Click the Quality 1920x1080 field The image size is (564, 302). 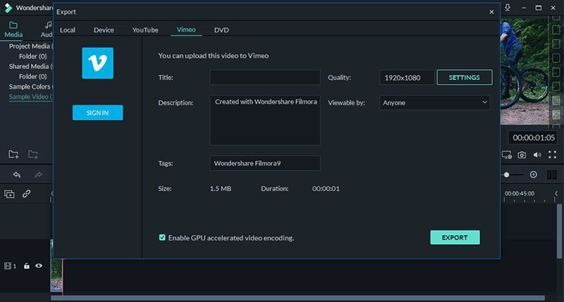pos(407,78)
